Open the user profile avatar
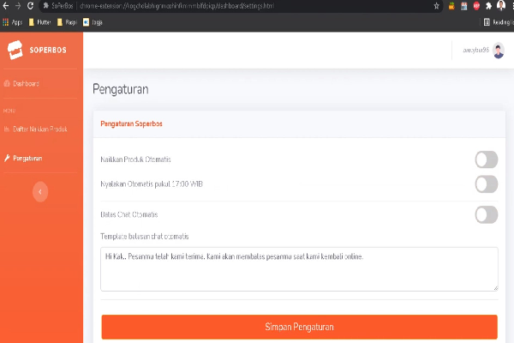 click(499, 51)
